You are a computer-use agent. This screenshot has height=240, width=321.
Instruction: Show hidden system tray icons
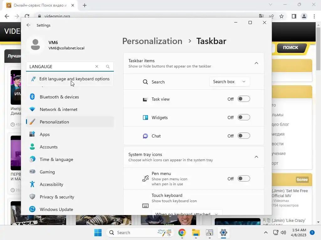(x=266, y=232)
